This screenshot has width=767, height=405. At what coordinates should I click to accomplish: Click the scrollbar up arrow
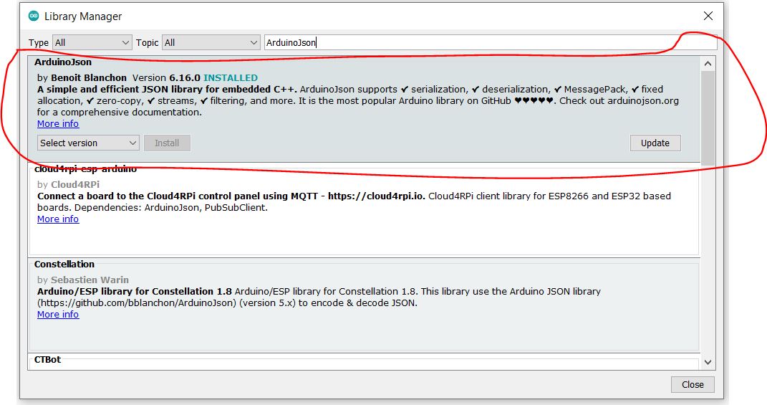[708, 64]
